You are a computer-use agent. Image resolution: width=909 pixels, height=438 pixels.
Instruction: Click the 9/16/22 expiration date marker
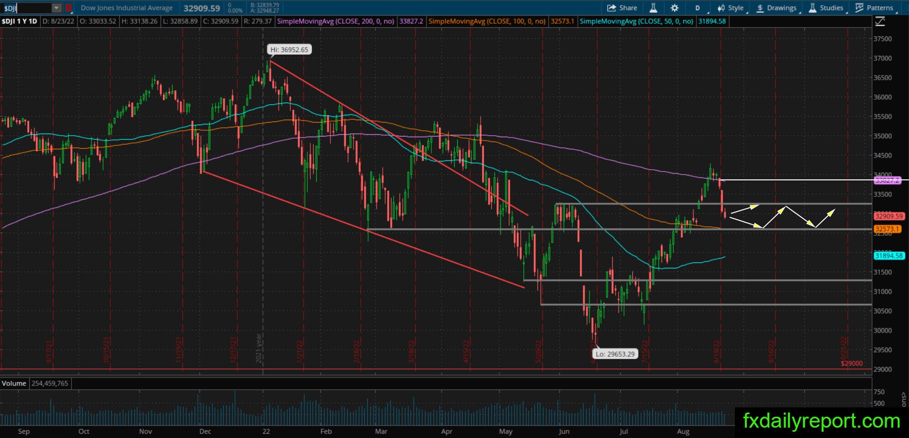tap(771, 351)
